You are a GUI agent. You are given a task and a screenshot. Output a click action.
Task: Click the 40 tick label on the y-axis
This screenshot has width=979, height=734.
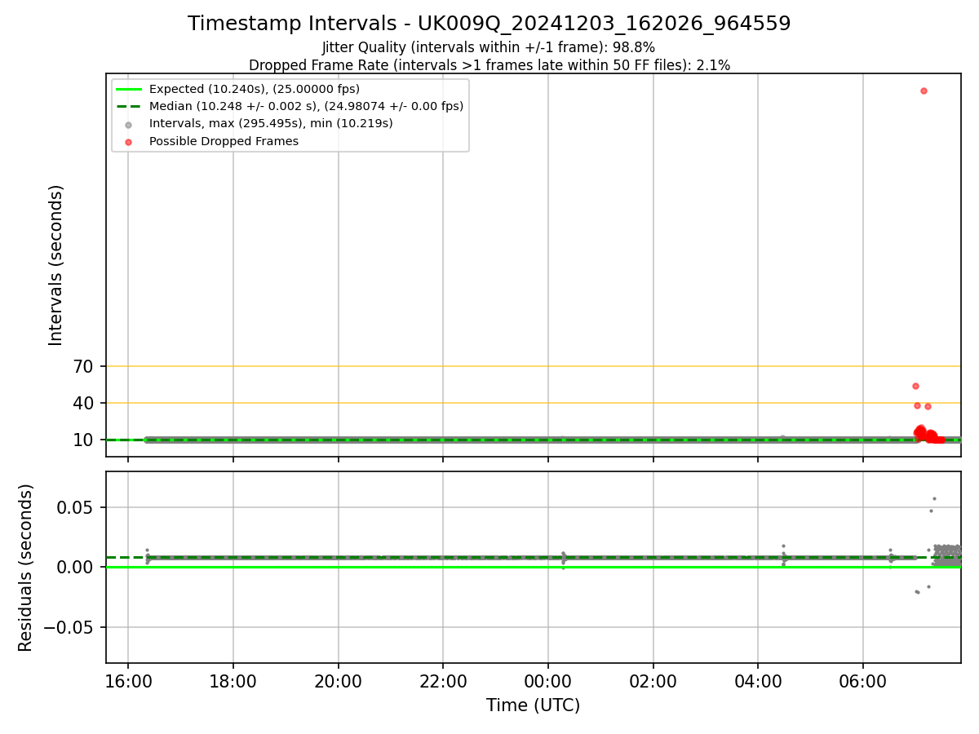[x=84, y=404]
